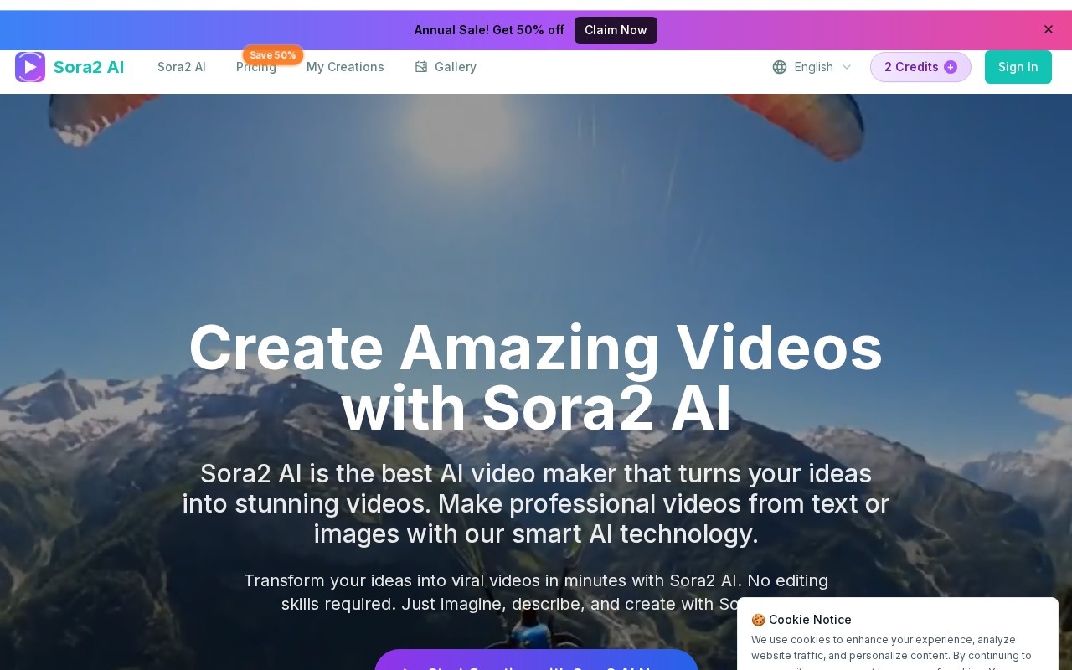
Task: Click the plus icon on Credits
Action: pos(951,67)
